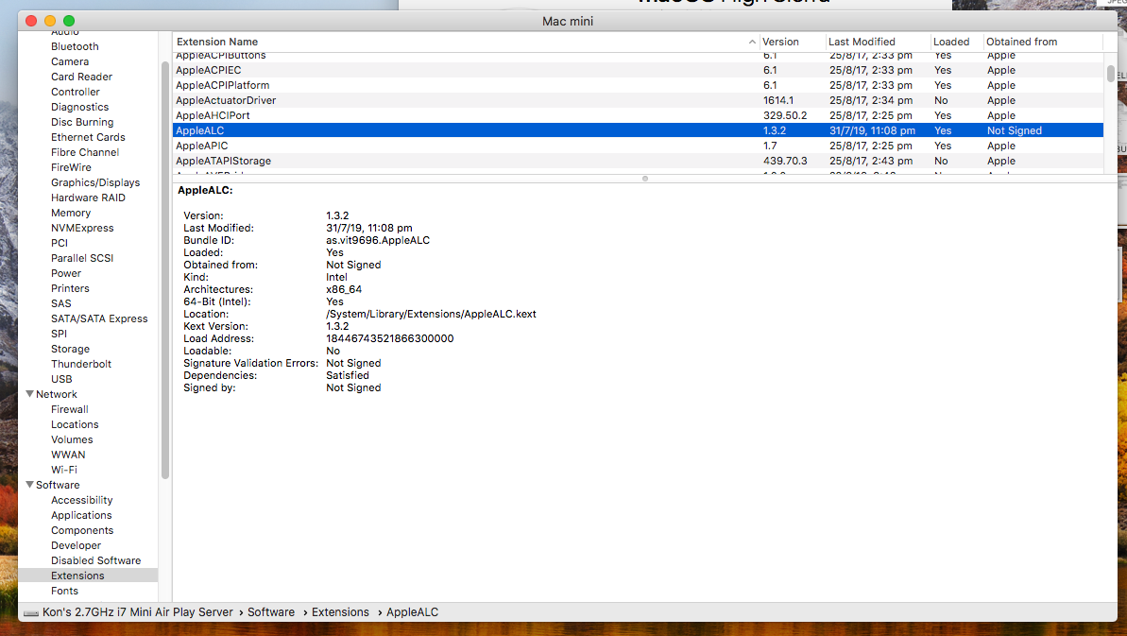Select the AppleAPIC extension row
The image size is (1127, 636).
click(x=638, y=146)
